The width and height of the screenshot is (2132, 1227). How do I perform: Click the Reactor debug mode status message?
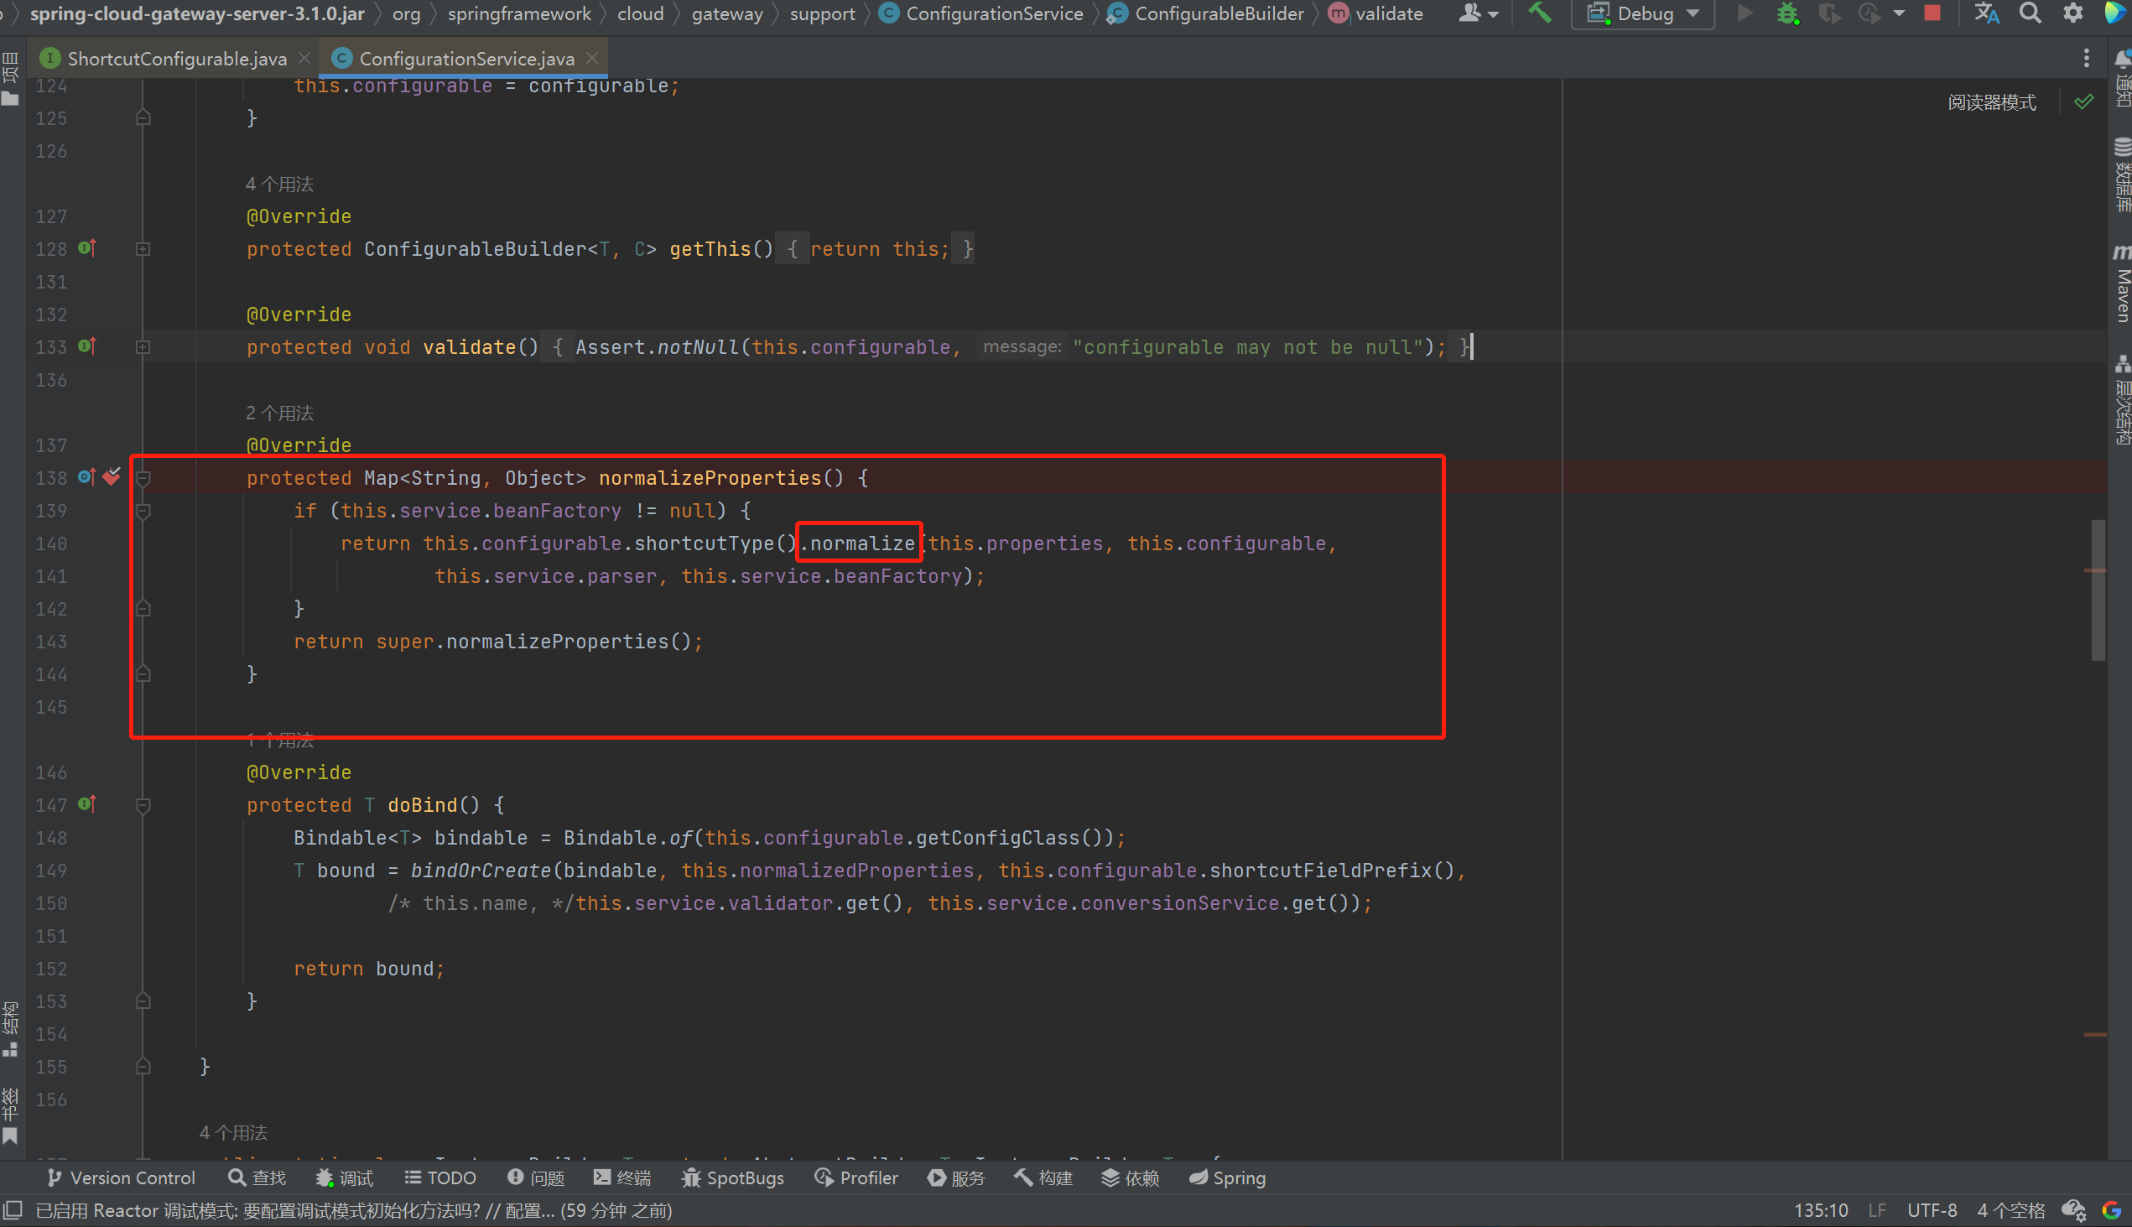click(x=354, y=1210)
